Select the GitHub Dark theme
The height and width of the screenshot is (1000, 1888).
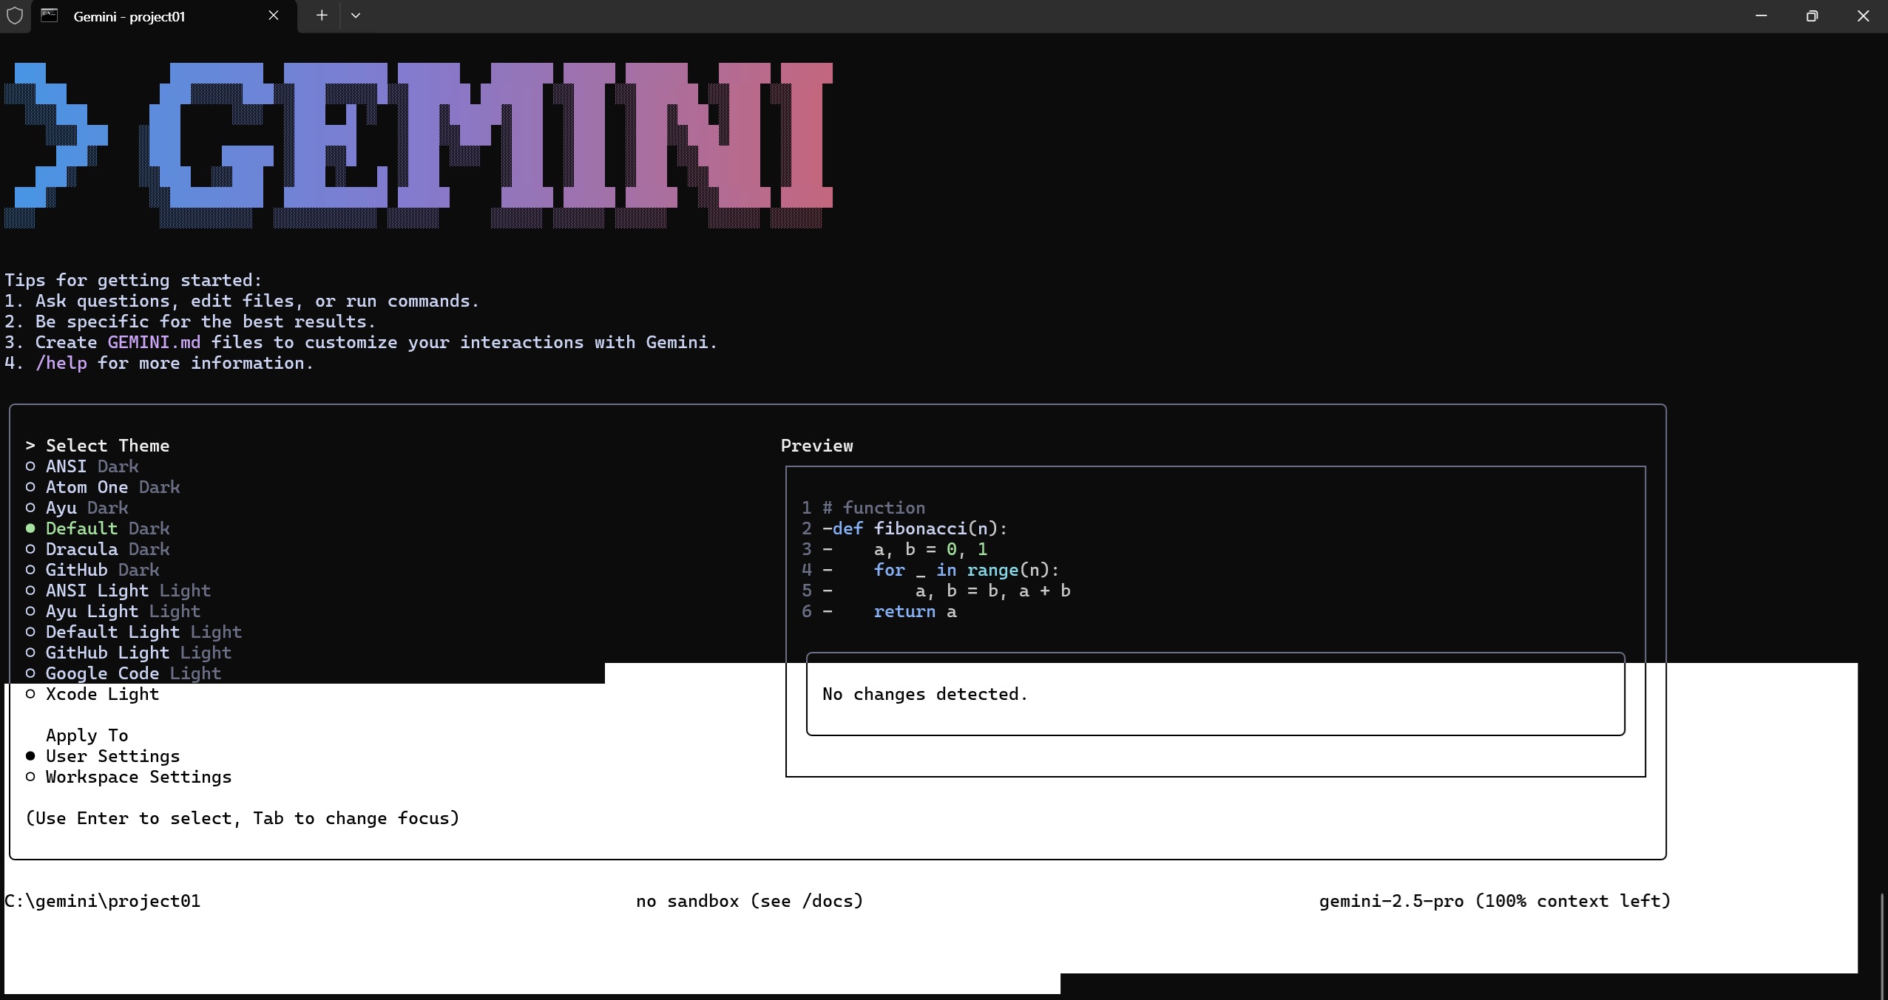(102, 570)
